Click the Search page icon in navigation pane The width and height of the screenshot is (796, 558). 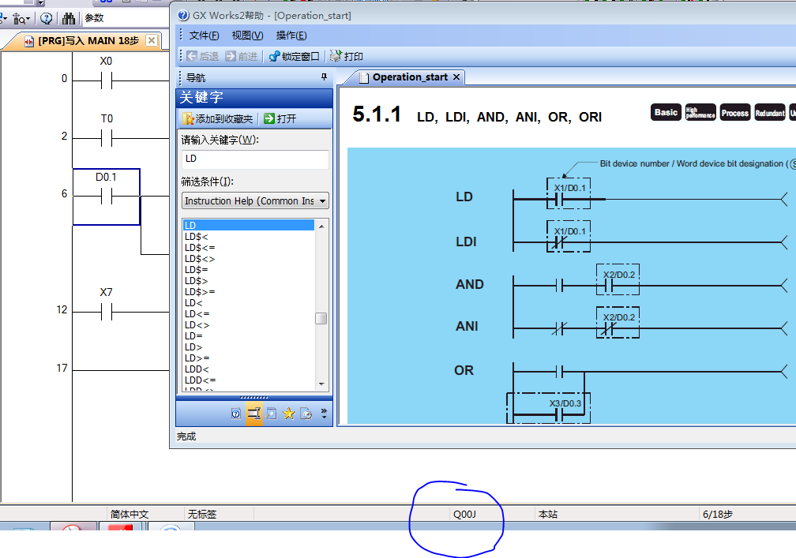coord(272,414)
